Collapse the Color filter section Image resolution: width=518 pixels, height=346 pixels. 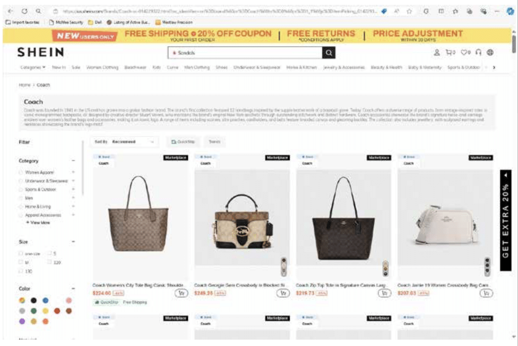pyautogui.click(x=73, y=288)
